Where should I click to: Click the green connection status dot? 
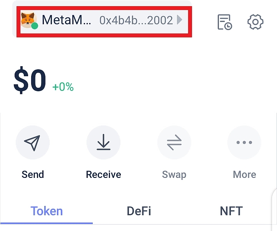(35, 26)
